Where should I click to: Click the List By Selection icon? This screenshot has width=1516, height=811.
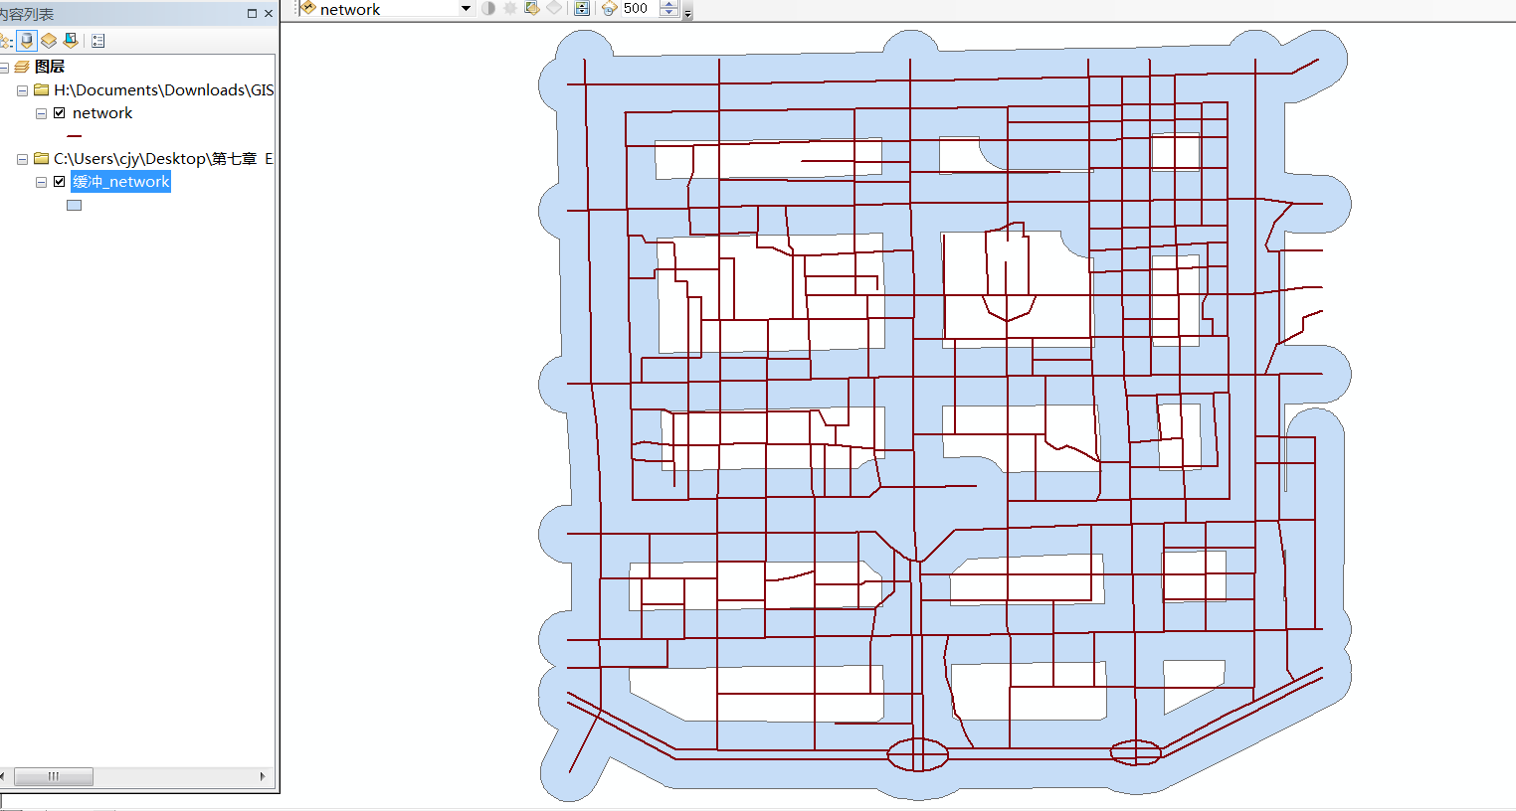click(x=71, y=41)
